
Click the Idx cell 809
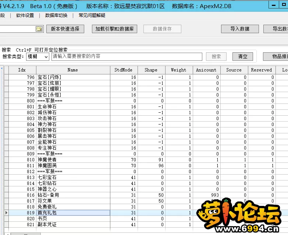click(22, 154)
